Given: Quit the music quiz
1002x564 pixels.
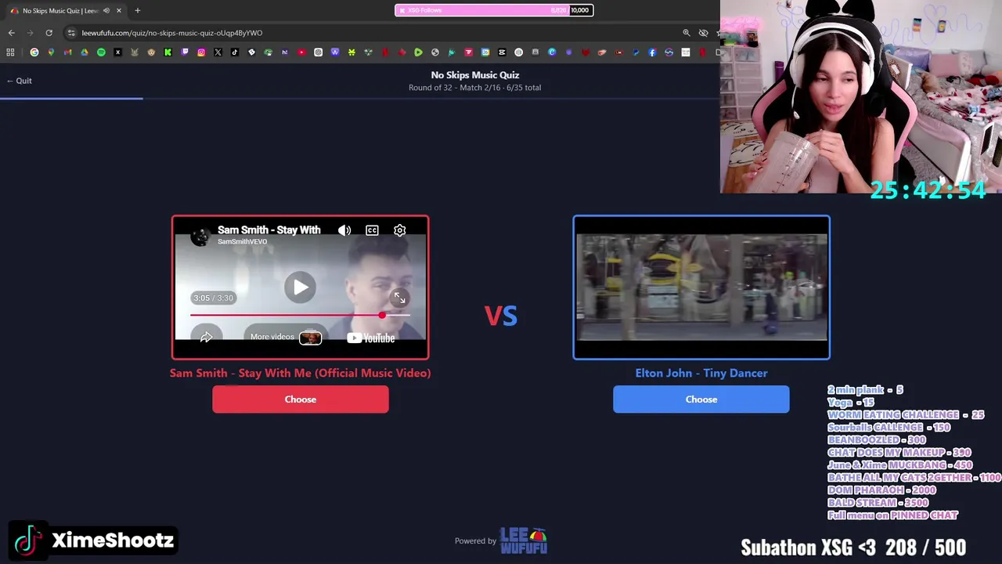Looking at the screenshot, I should pyautogui.click(x=20, y=81).
